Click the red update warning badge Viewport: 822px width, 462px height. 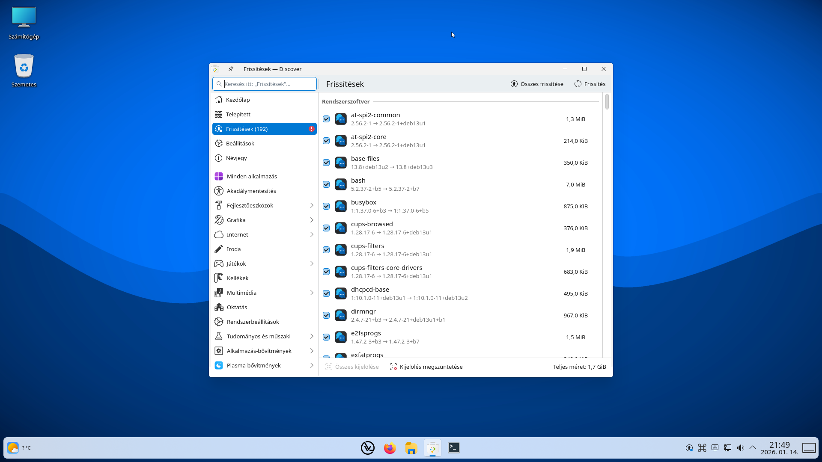click(x=312, y=129)
